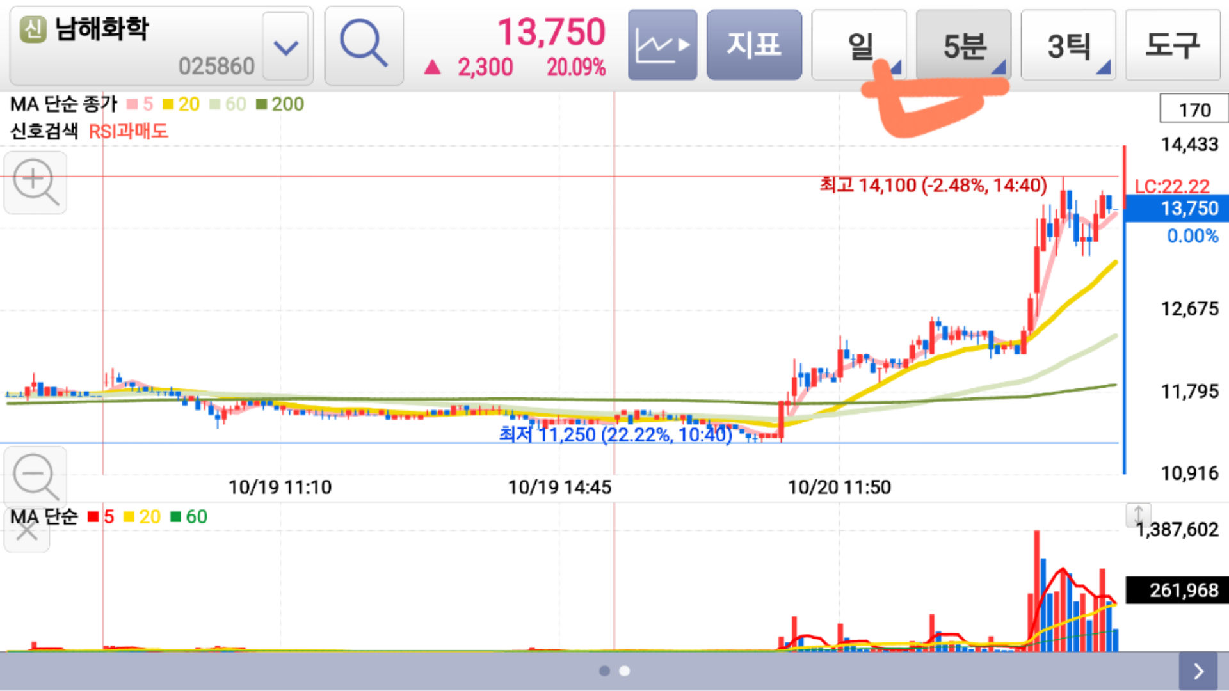Click the 0.00% label under price marker
This screenshot has width=1229, height=691.
pyautogui.click(x=1193, y=236)
